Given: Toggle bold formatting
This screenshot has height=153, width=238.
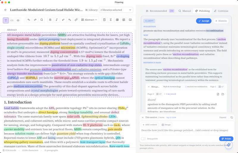Looking at the screenshot, I should click(x=50, y=20).
